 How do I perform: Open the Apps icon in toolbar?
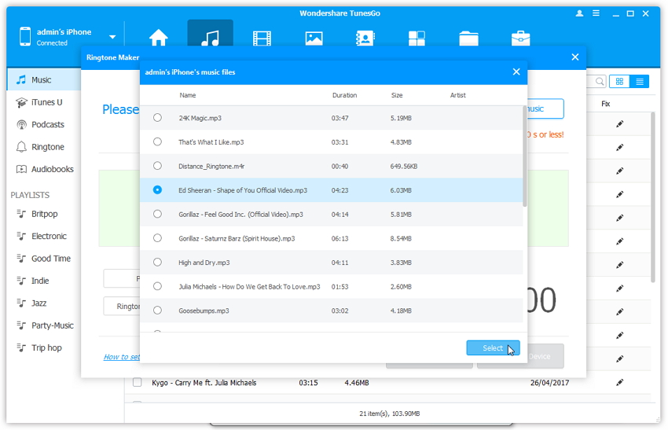[x=417, y=37]
